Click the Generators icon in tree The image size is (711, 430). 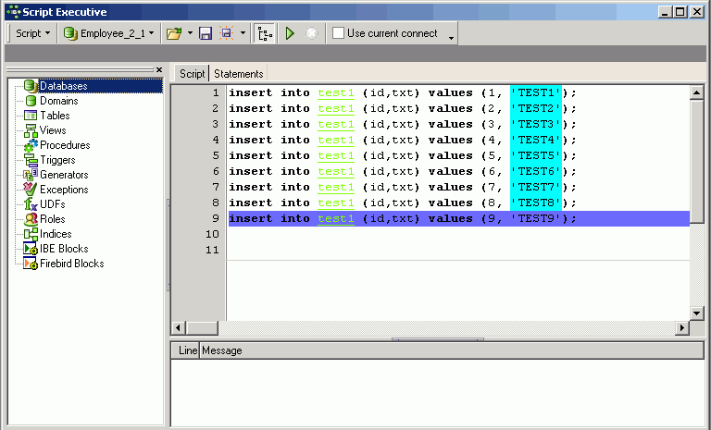pos(31,175)
